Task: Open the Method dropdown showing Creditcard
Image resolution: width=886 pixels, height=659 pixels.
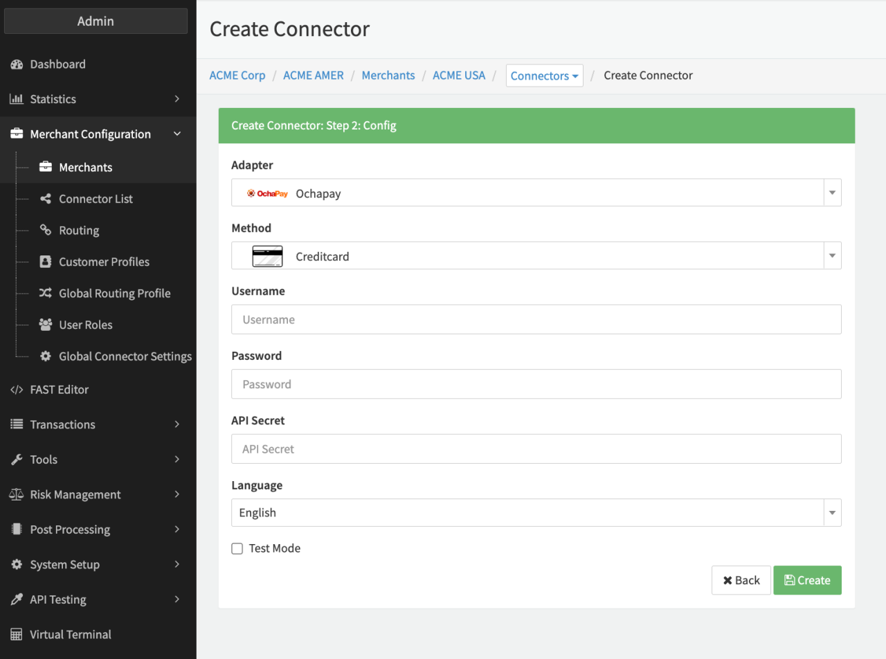Action: click(x=536, y=256)
